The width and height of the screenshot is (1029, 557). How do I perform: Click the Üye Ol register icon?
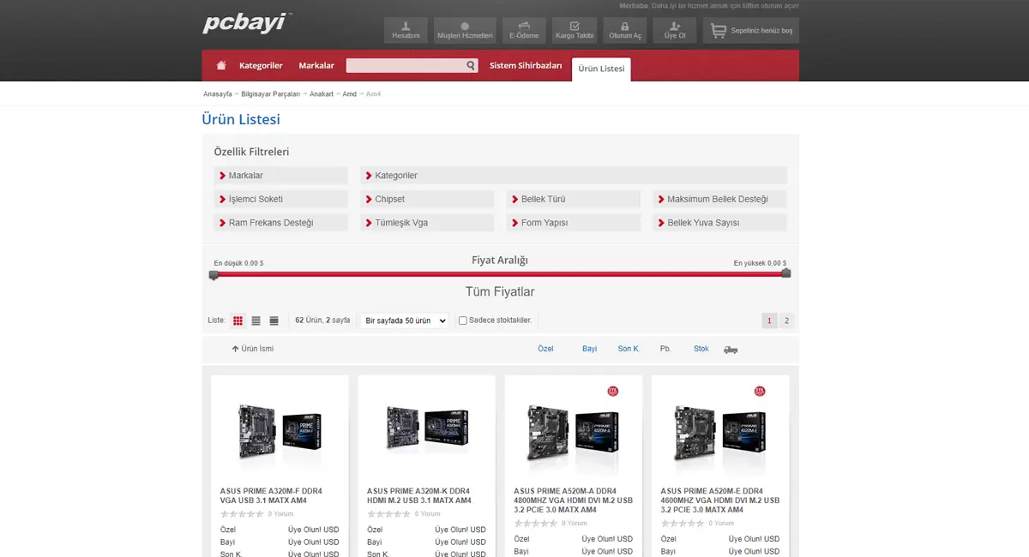click(x=675, y=30)
